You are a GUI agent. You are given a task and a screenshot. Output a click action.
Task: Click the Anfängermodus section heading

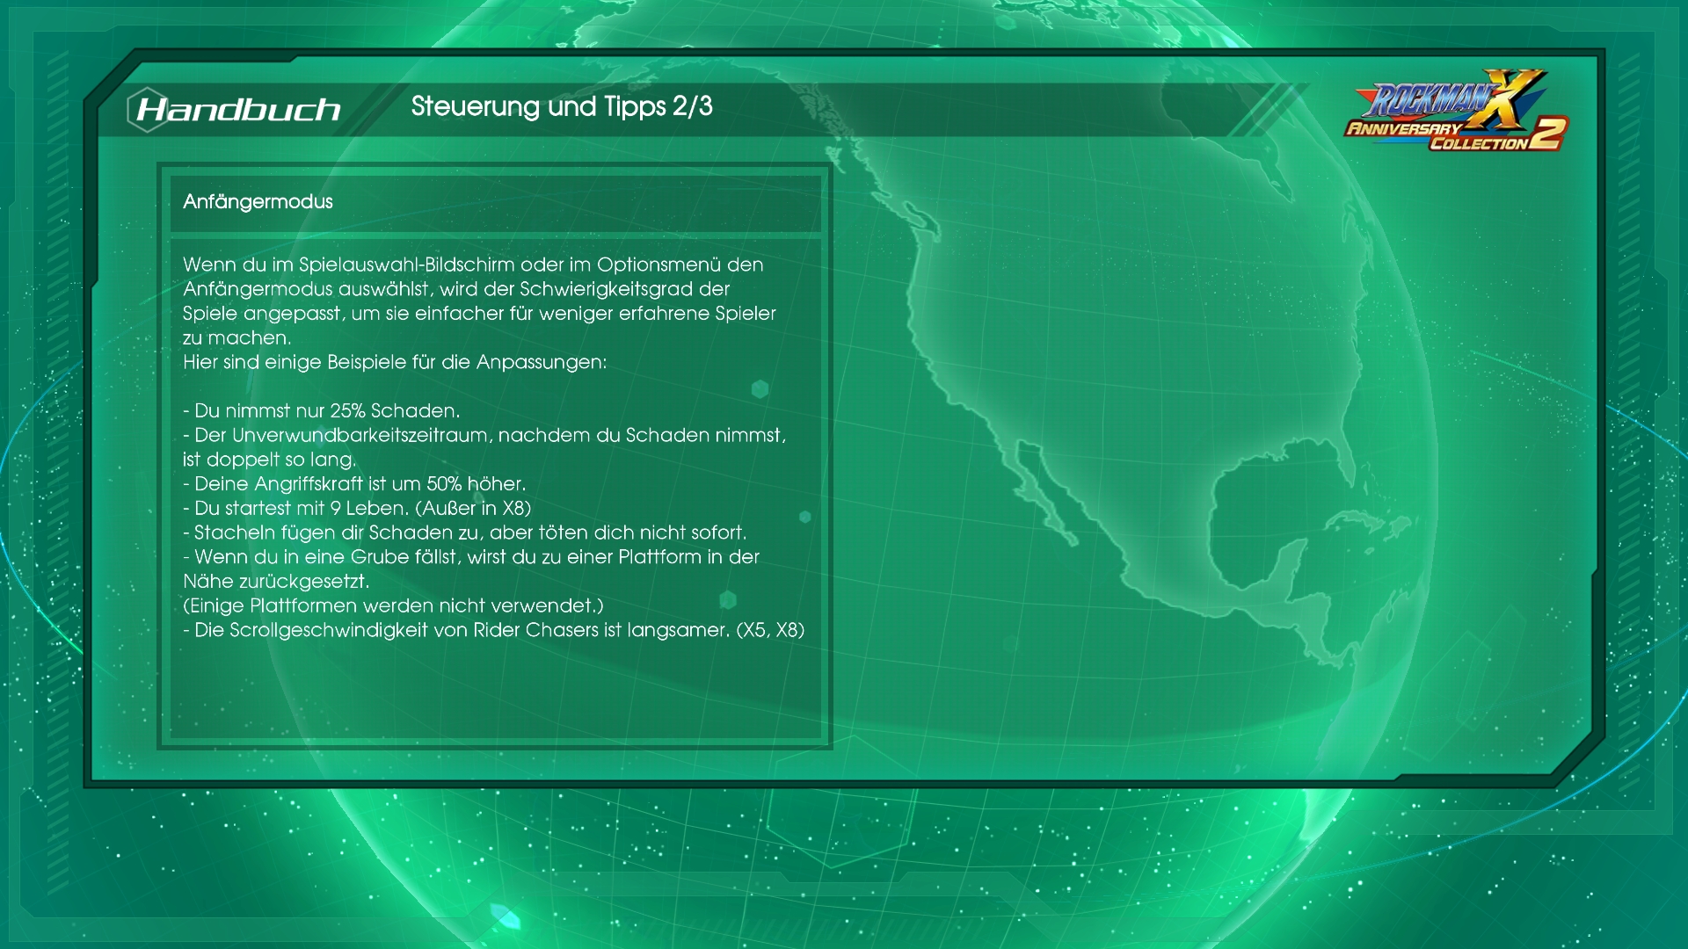[258, 202]
